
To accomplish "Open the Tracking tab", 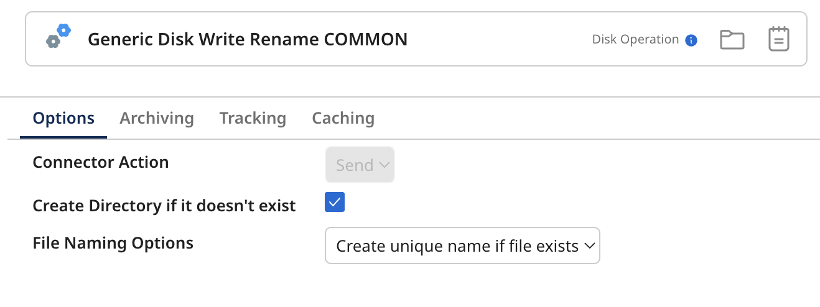I will coord(253,118).
